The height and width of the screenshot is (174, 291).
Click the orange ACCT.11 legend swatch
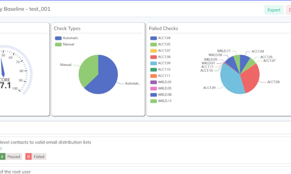154,76
